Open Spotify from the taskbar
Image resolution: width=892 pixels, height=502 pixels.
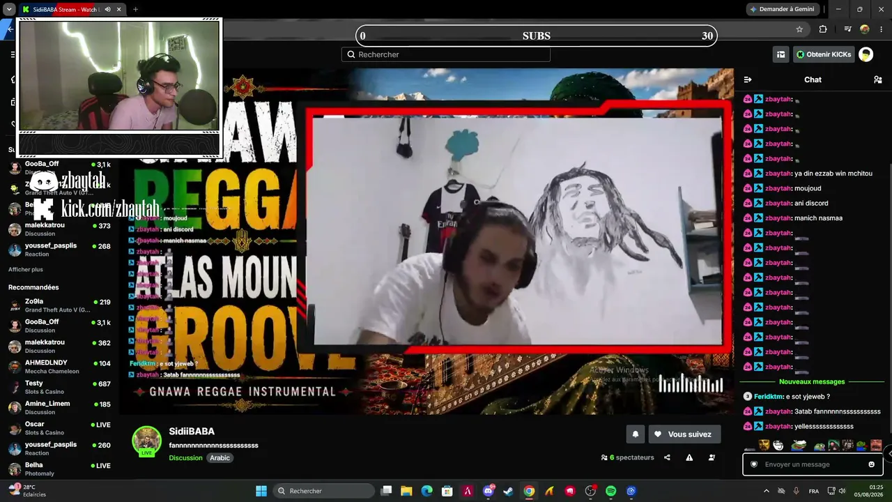[611, 491]
